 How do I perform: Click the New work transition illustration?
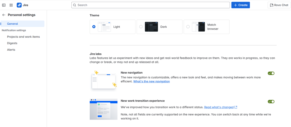(x=104, y=109)
